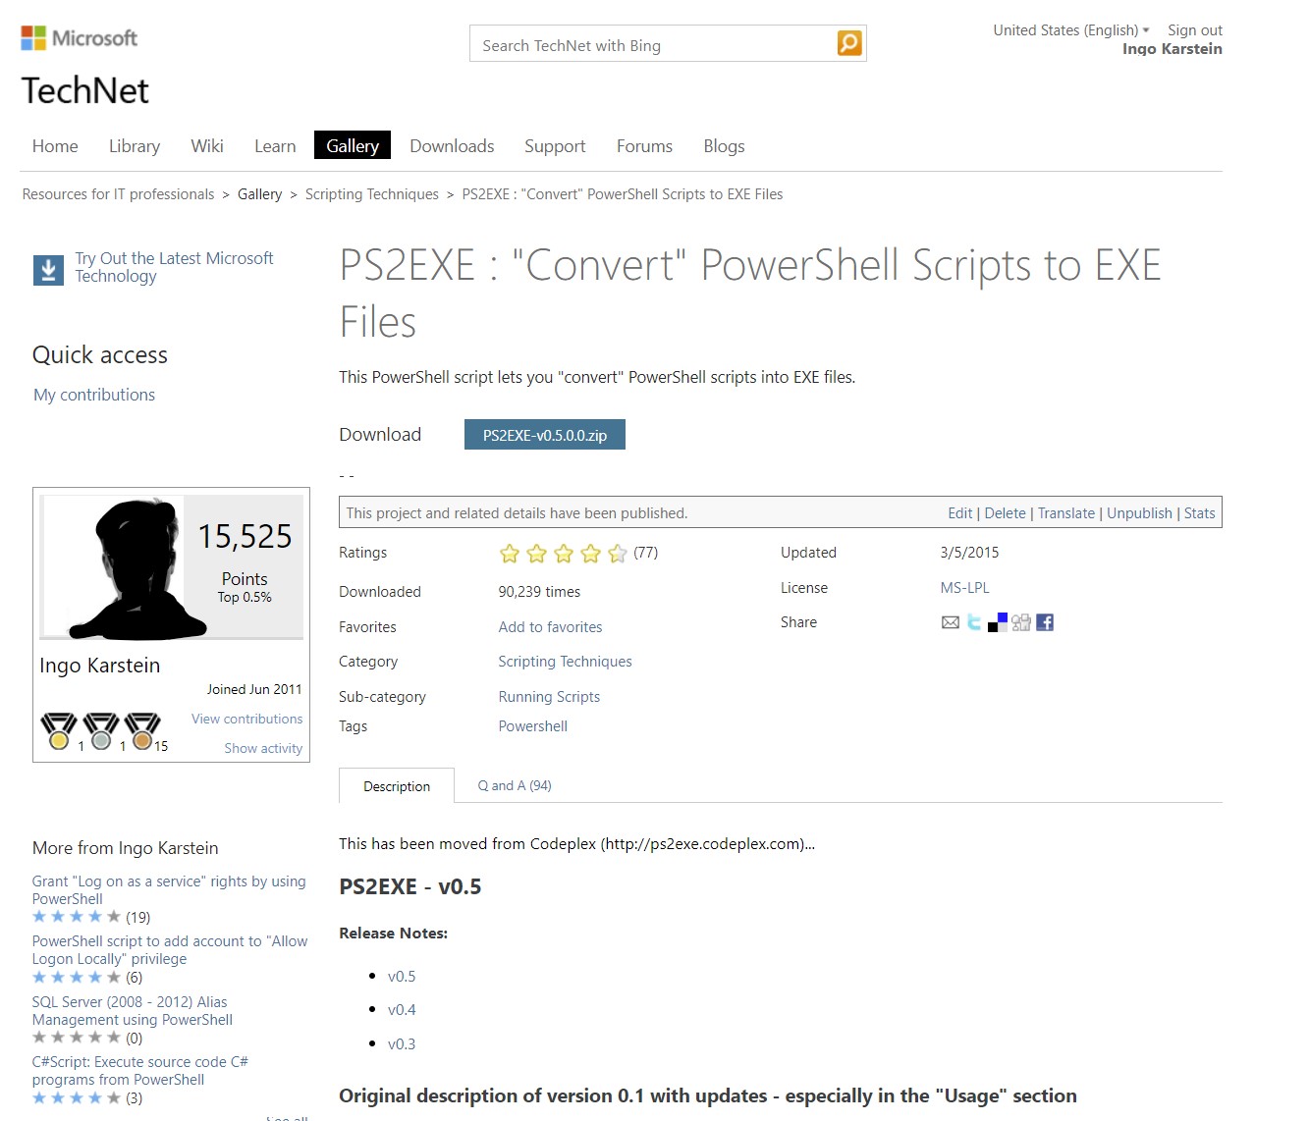
Task: Open C#Script: Execute source code link
Action: tap(139, 1071)
